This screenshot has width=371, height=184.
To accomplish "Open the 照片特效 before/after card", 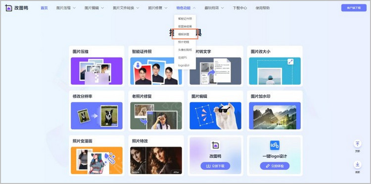I will point(156,160).
